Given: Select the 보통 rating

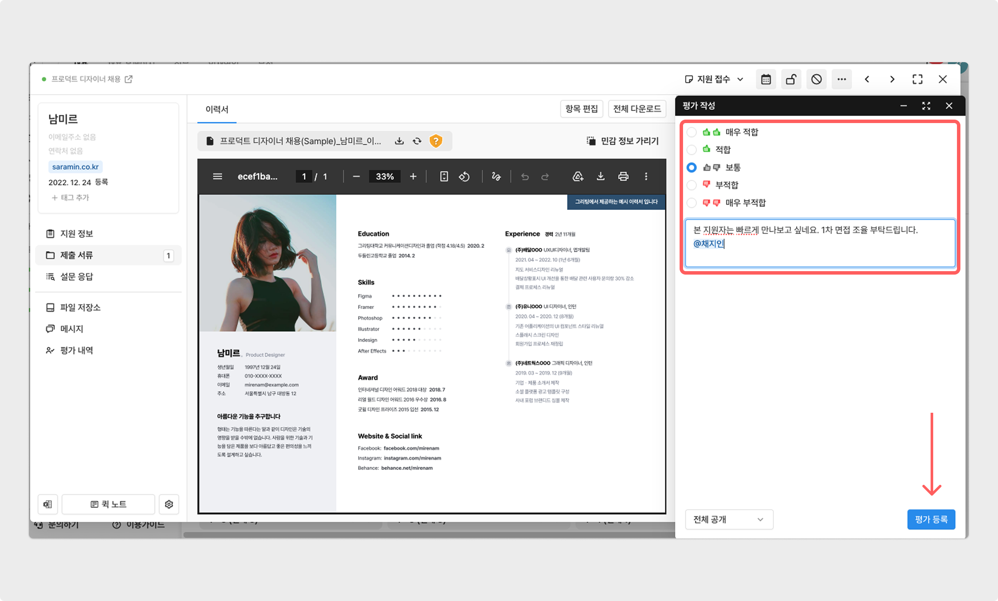Looking at the screenshot, I should pyautogui.click(x=692, y=168).
